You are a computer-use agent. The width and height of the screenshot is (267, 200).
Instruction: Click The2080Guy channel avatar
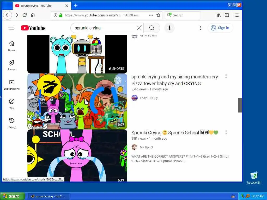click(x=135, y=98)
